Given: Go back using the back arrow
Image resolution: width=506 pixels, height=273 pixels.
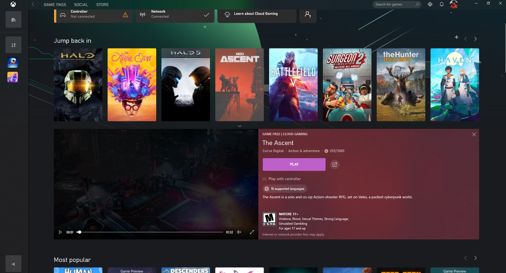Looking at the screenshot, I should (x=33, y=4).
